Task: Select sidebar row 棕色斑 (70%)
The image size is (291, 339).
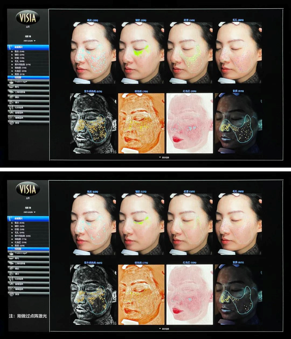Action: pyautogui.click(x=28, y=68)
